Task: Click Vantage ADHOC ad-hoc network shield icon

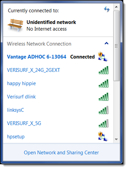Action: click(103, 57)
